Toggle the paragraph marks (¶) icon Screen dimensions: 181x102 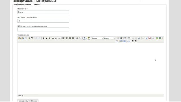32,38
